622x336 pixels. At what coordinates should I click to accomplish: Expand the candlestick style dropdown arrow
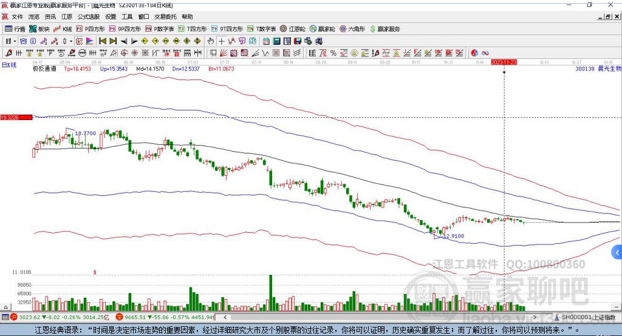71,41
